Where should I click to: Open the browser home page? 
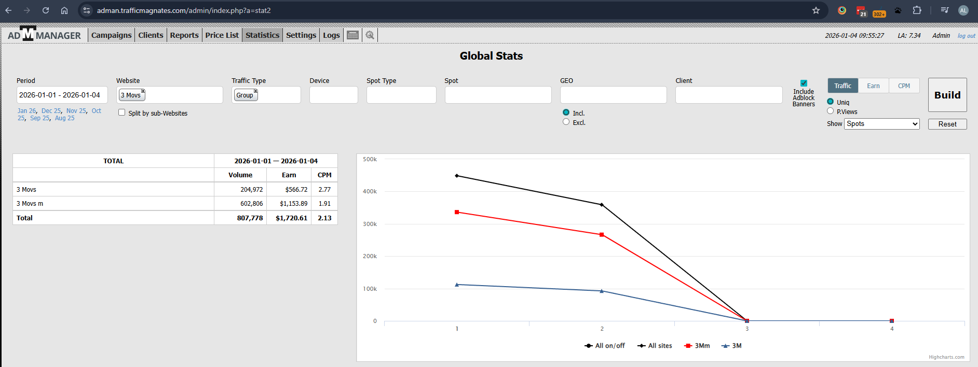[x=64, y=10]
